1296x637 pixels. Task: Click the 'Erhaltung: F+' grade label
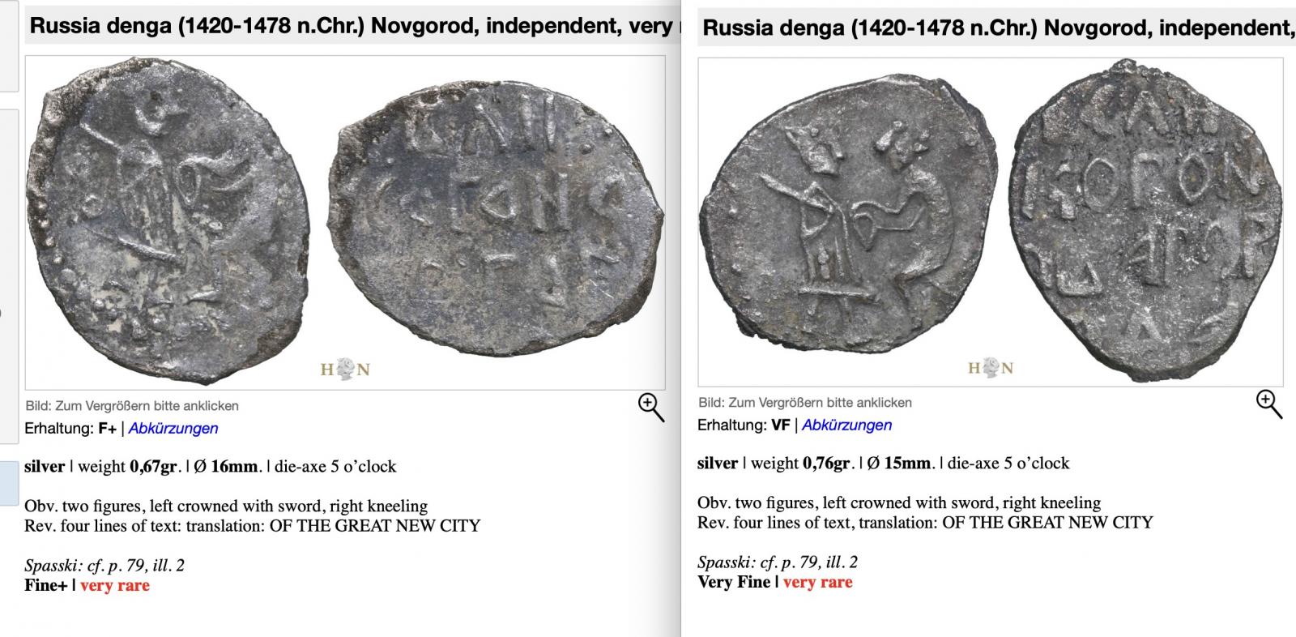pyautogui.click(x=70, y=428)
